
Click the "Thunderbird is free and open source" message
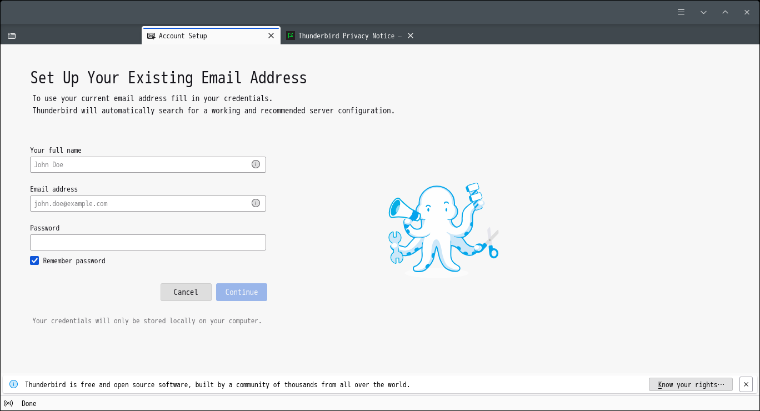[217, 384]
